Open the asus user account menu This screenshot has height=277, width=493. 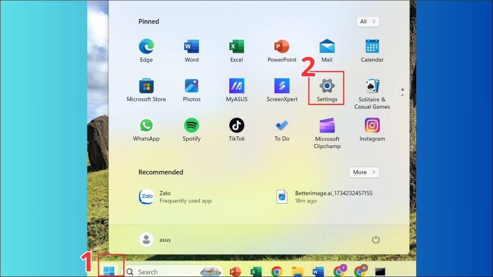pos(155,240)
